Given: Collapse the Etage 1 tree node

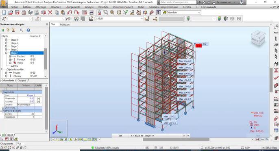Looking at the screenshot, I should pos(6,53).
